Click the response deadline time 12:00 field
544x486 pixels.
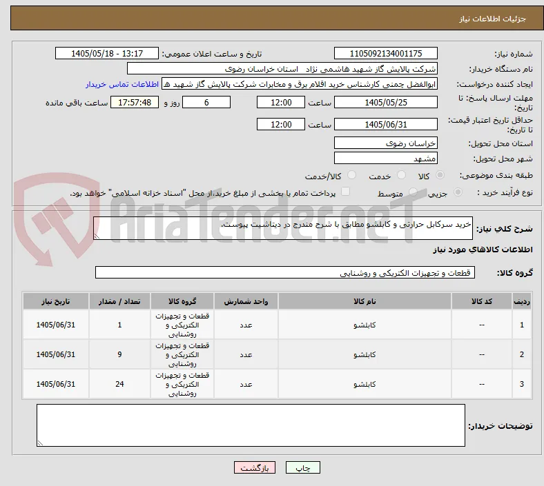pos(281,102)
